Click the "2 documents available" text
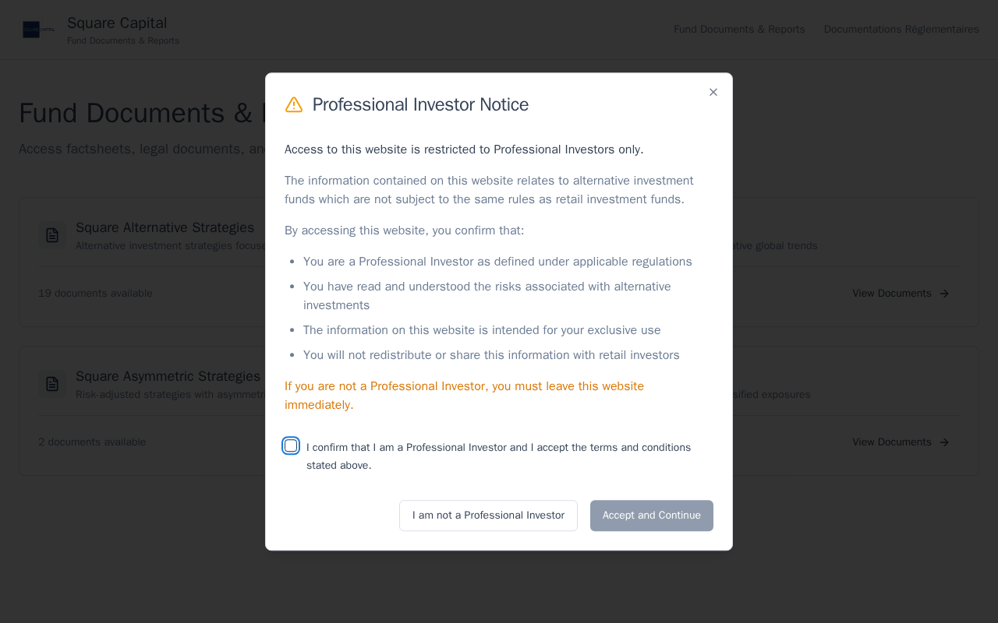The width and height of the screenshot is (998, 623). coord(92,442)
